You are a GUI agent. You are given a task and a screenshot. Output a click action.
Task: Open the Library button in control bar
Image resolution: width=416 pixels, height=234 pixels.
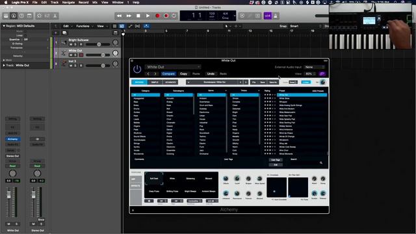(6, 16)
